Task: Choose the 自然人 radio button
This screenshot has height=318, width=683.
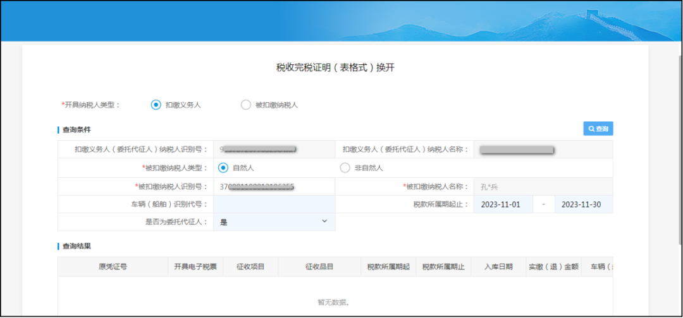Action: (223, 168)
